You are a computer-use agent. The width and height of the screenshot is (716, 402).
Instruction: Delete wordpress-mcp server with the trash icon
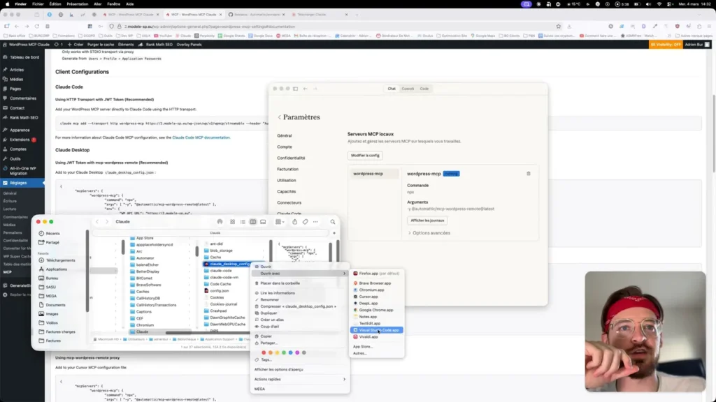[x=528, y=174]
